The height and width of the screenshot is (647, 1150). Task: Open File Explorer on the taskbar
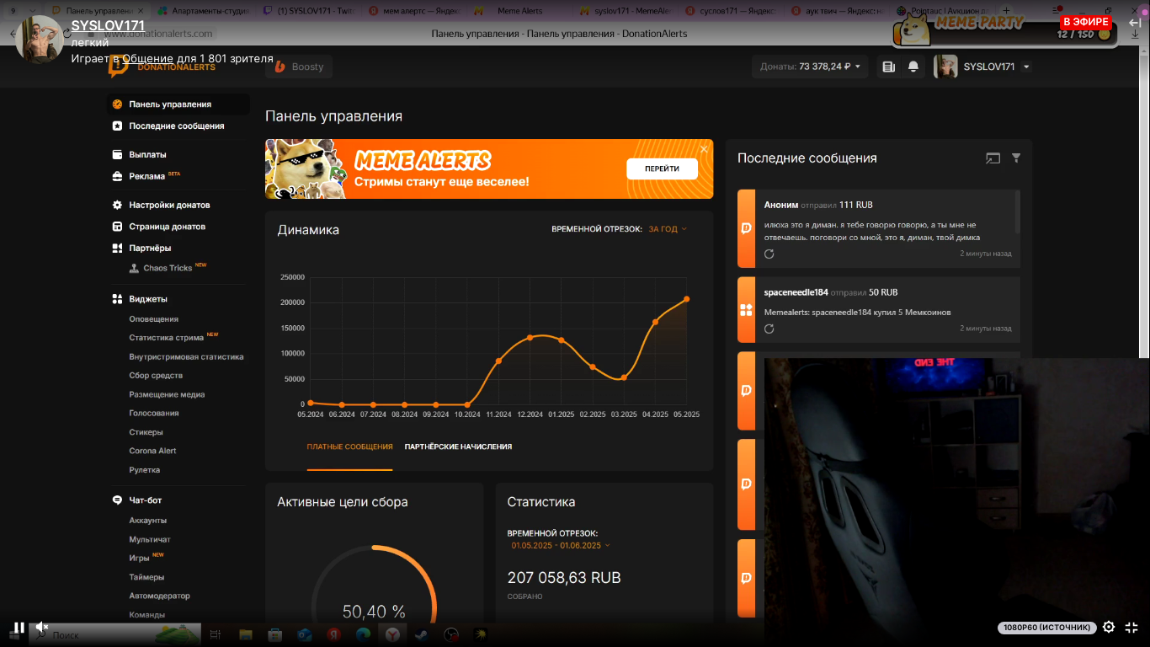click(245, 634)
